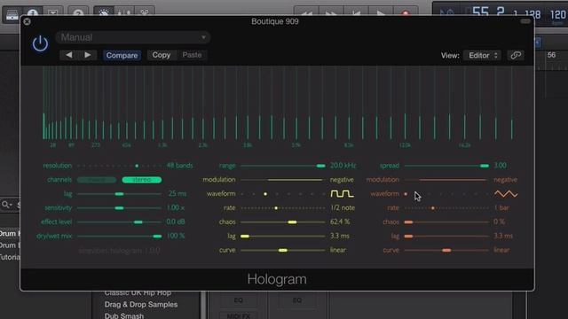Viewport: 568px width, 319px height.
Task: Select Dub Smash in list
Action: 124,315
